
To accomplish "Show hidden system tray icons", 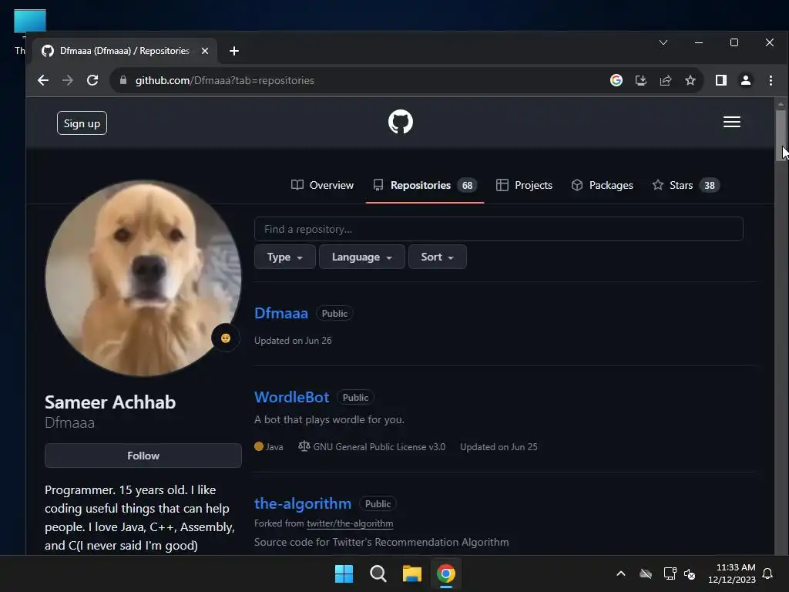I will click(621, 573).
